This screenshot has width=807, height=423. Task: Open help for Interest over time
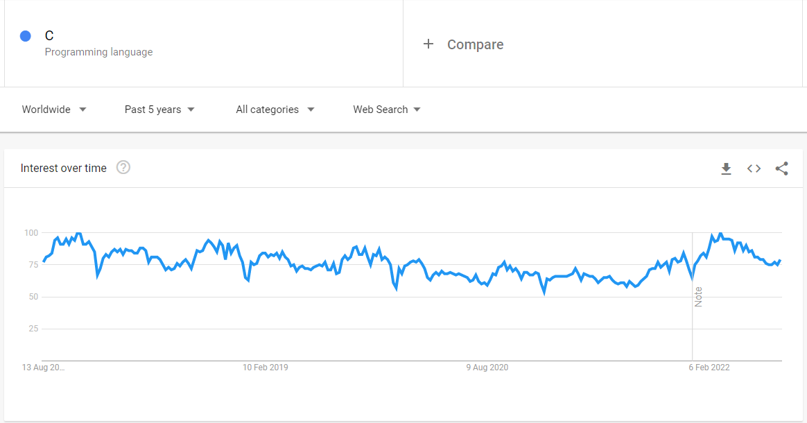coord(123,167)
